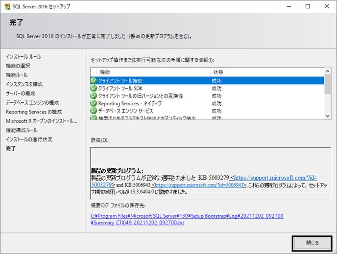The height and width of the screenshot is (254, 337).
Task: Click green check icon for データベース エンジン サービス
Action: [94, 111]
